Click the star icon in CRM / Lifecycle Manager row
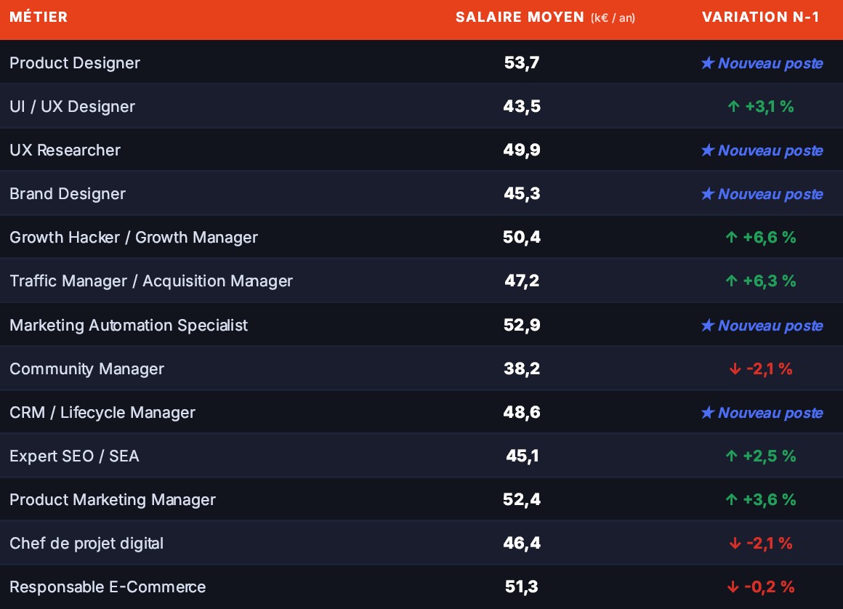Viewport: 843px width, 609px height. (x=708, y=412)
